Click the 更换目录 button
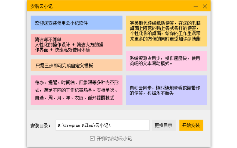237x148 pixels. click(x=164, y=125)
